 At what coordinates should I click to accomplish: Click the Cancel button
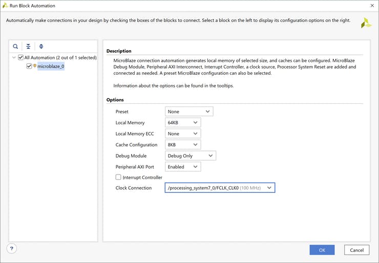point(356,250)
